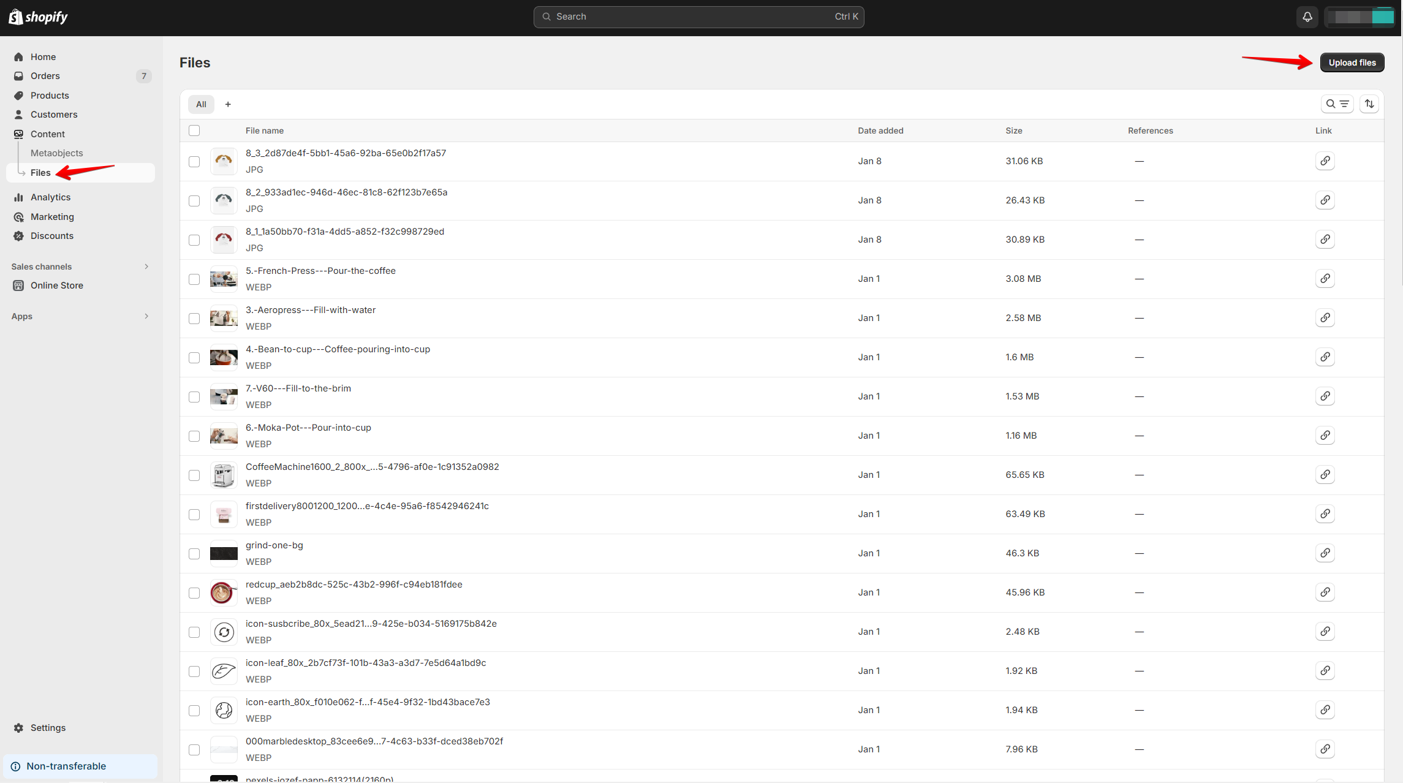Copy link for 5.-French-Press---Pour-the-coffee file

[x=1325, y=279]
